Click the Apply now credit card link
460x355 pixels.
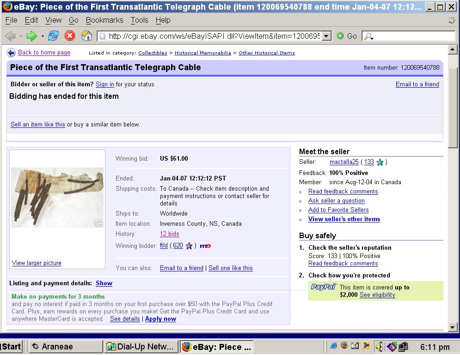click(x=160, y=319)
